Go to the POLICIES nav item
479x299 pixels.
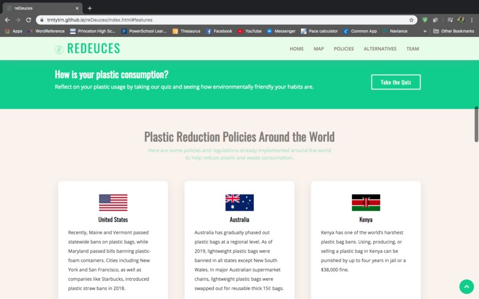coord(344,49)
